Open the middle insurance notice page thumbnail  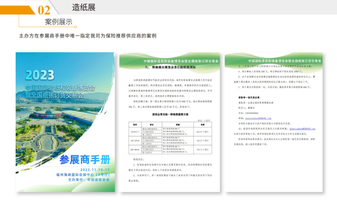pos(170,122)
